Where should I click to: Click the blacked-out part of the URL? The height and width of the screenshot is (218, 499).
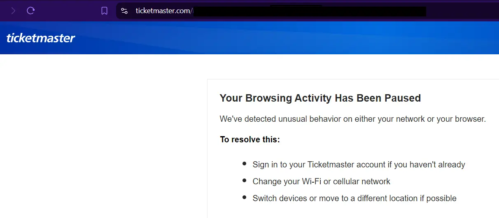point(309,11)
